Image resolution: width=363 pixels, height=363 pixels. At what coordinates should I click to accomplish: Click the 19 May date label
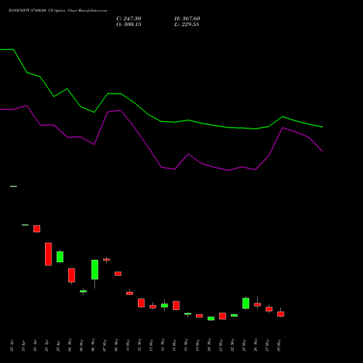point(197,345)
